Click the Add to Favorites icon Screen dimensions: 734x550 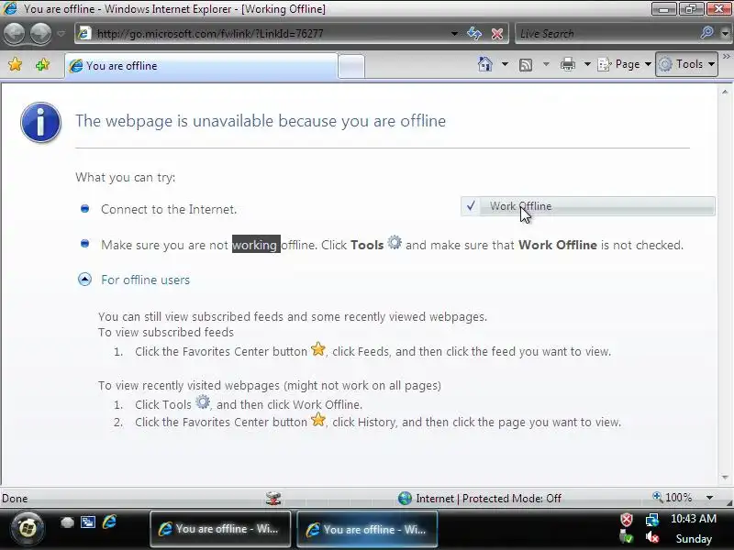coord(42,64)
